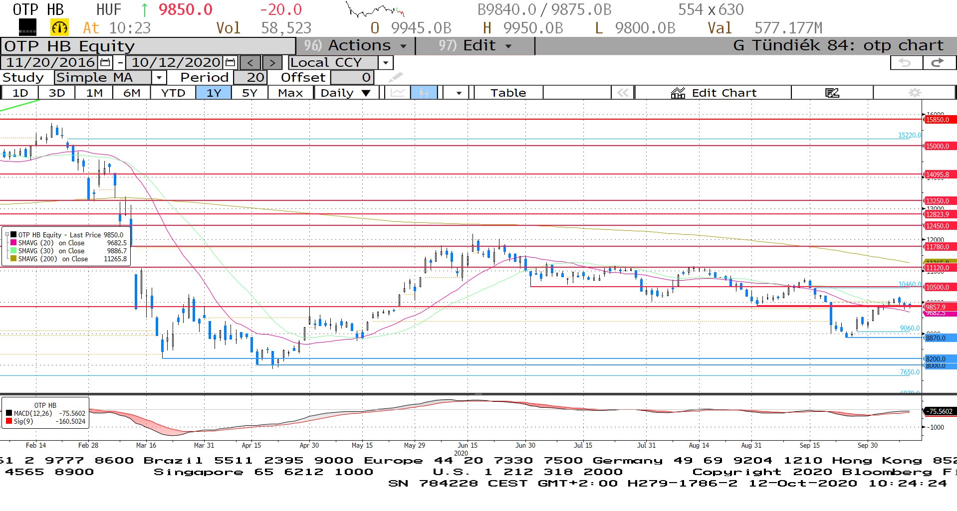Click G Tündiék 84: otp chart title
This screenshot has height=511, width=957.
click(838, 45)
